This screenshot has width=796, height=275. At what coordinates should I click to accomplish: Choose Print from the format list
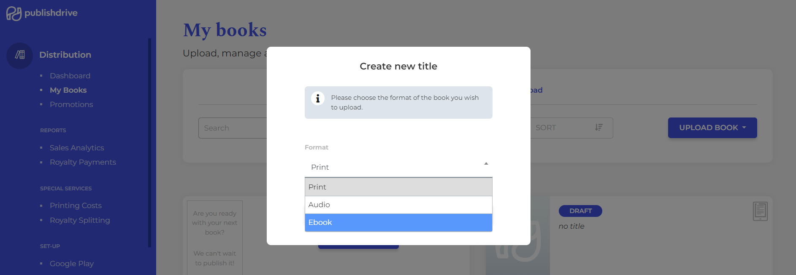(x=398, y=187)
